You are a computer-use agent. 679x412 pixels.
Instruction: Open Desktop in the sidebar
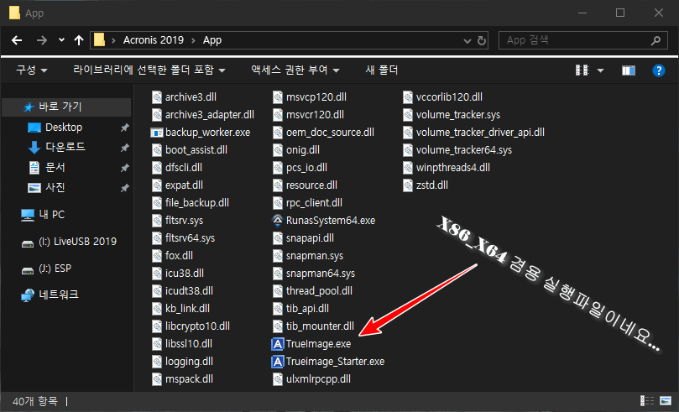point(63,128)
